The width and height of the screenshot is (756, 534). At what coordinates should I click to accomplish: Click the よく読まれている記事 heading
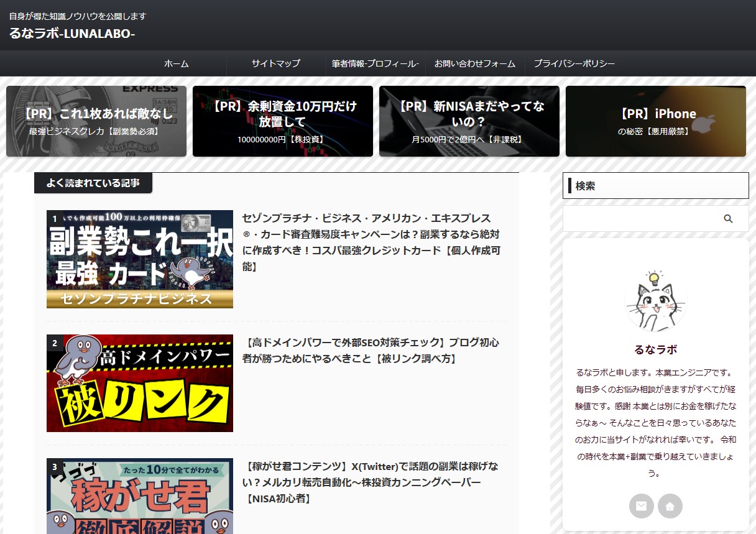pyautogui.click(x=93, y=183)
